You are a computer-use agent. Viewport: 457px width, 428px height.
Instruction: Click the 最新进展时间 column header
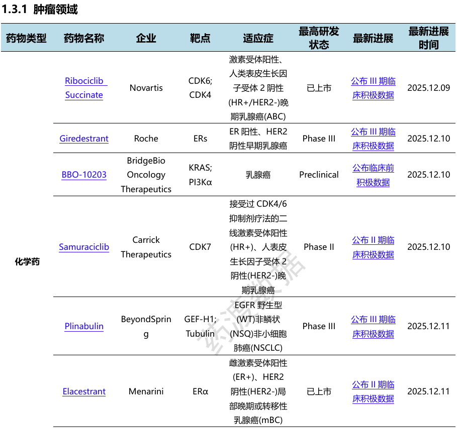tap(428, 38)
